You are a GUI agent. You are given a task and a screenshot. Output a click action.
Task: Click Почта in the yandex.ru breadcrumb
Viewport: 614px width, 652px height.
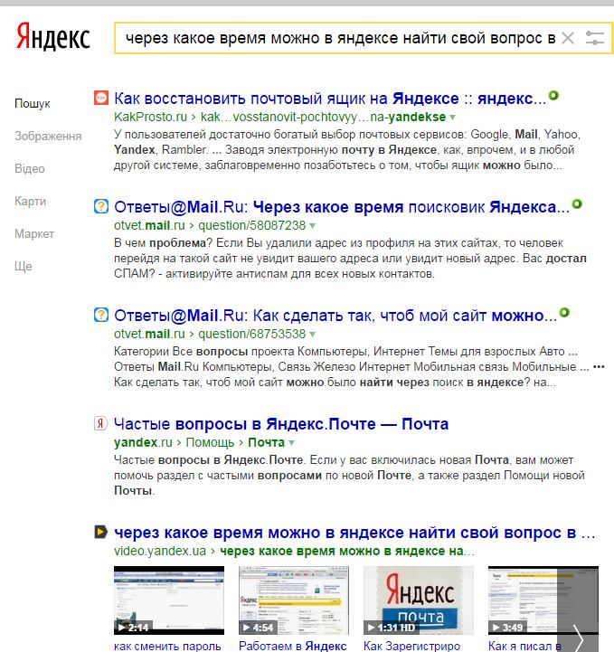[266, 442]
